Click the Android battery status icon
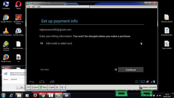 pyautogui.click(x=154, y=82)
